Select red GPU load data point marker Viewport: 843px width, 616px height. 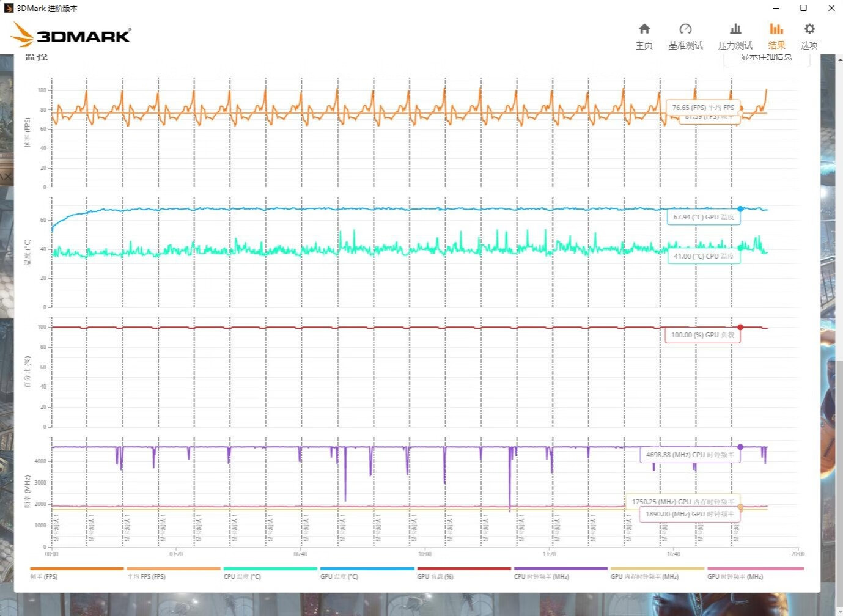coord(740,328)
